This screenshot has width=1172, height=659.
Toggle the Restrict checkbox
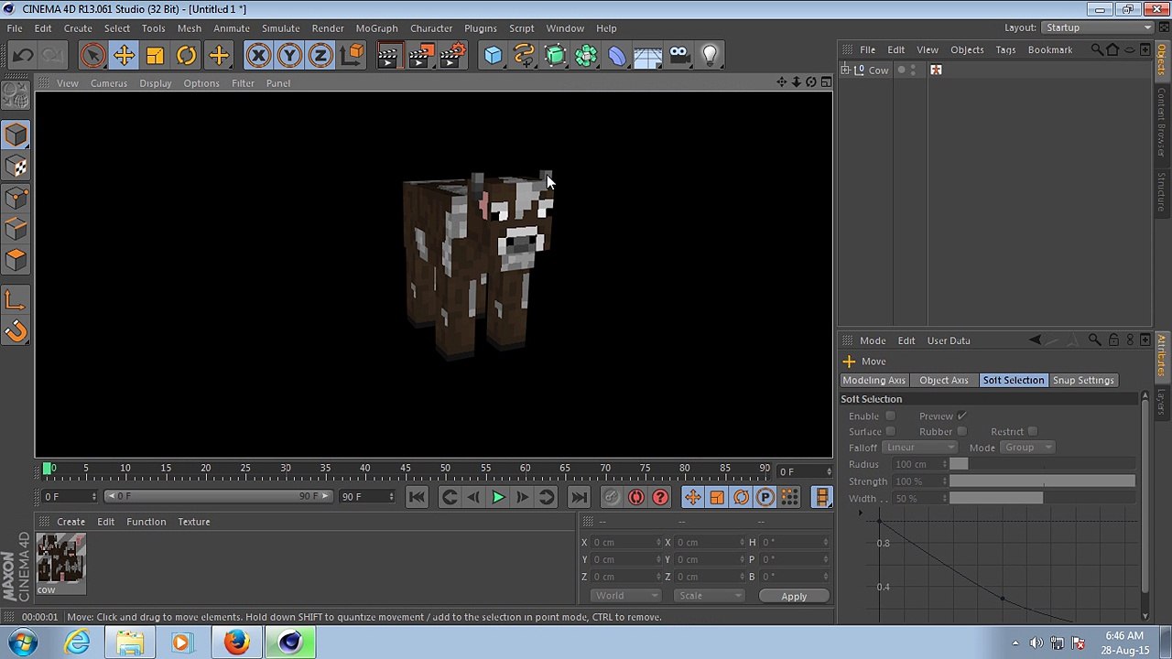[1033, 432]
